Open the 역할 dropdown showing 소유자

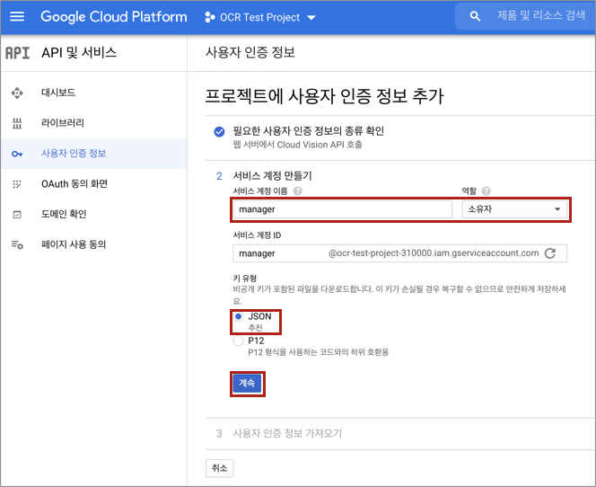pyautogui.click(x=514, y=209)
